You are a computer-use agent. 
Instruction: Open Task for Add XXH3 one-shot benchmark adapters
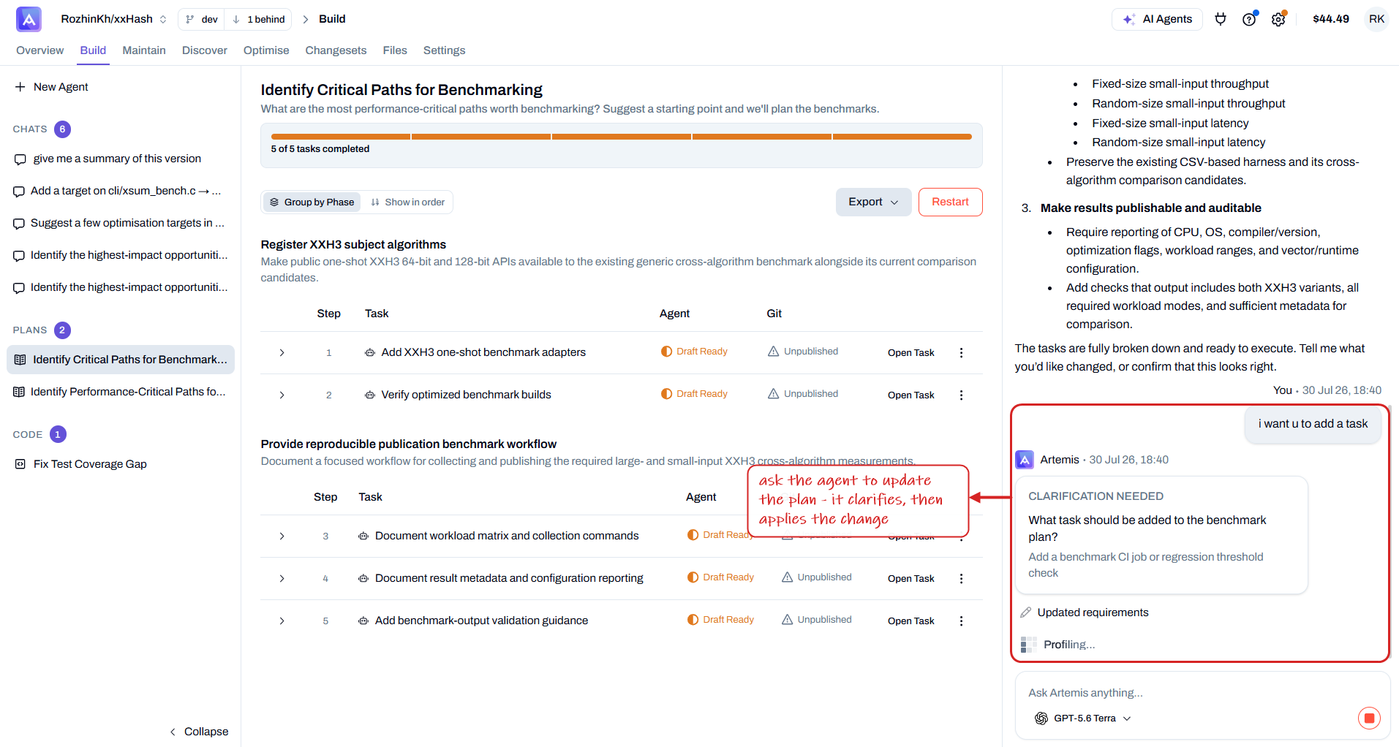coord(910,352)
